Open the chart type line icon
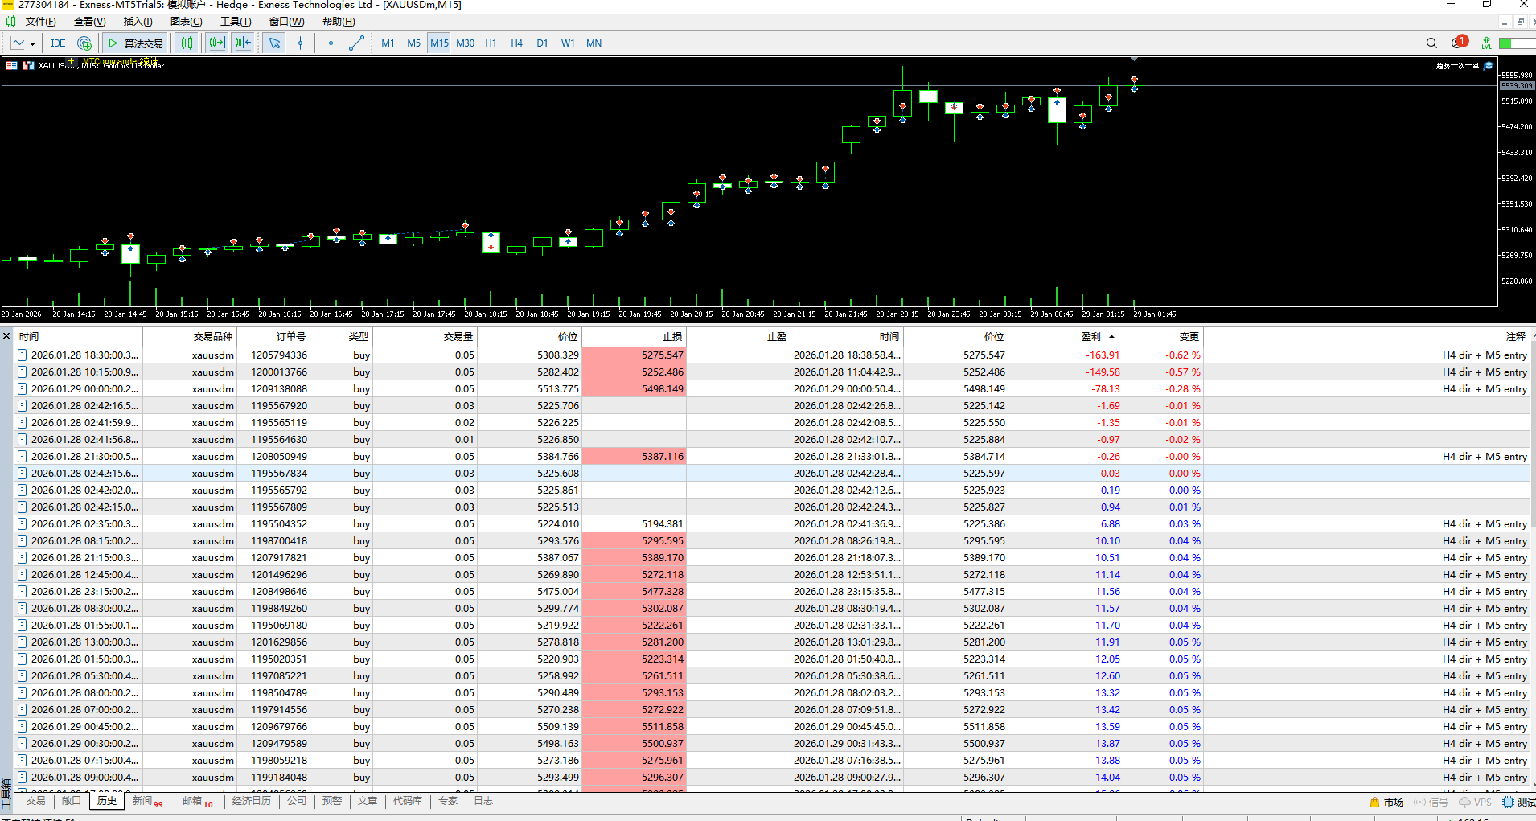The height and width of the screenshot is (821, 1536). coord(18,43)
